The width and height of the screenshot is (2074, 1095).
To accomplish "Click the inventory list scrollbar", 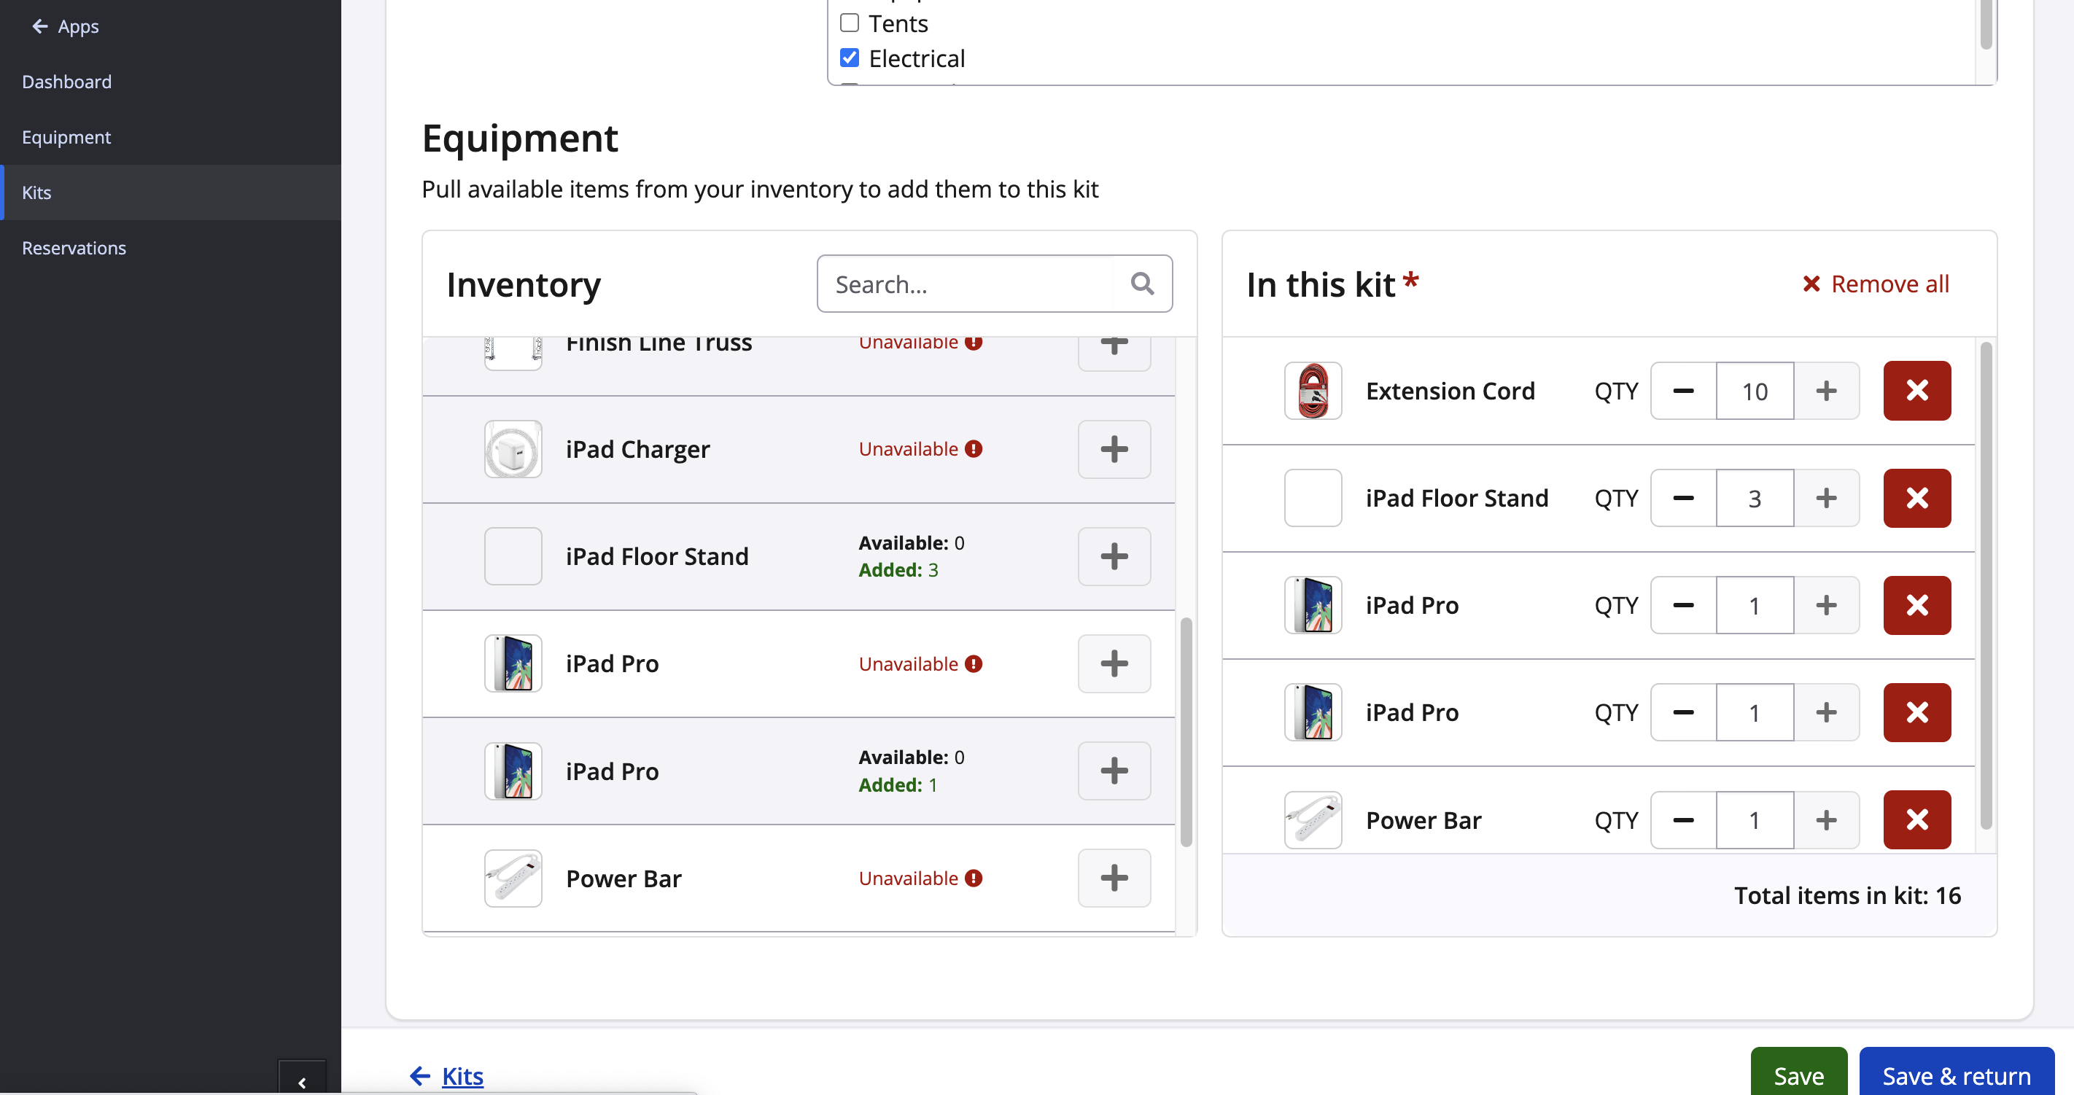I will 1186,732.
